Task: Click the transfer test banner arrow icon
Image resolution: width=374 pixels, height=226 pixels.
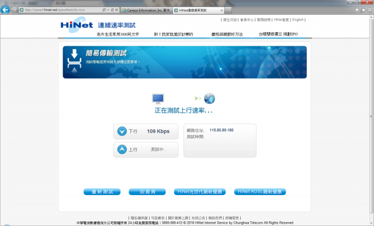Action: tap(74, 61)
